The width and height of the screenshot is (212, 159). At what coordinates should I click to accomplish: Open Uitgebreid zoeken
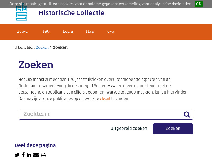[x=129, y=129]
